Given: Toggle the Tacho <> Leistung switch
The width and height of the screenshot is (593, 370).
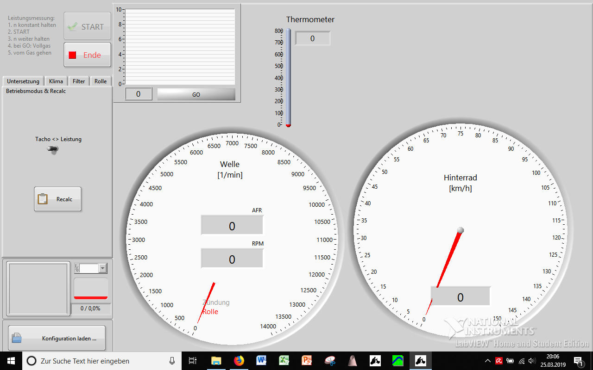Looking at the screenshot, I should [x=54, y=149].
